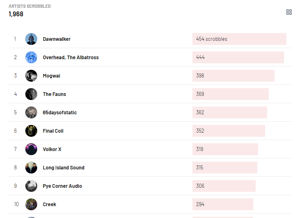Click Mogwai artist avatar
This screenshot has height=218, width=297.
tap(31, 76)
